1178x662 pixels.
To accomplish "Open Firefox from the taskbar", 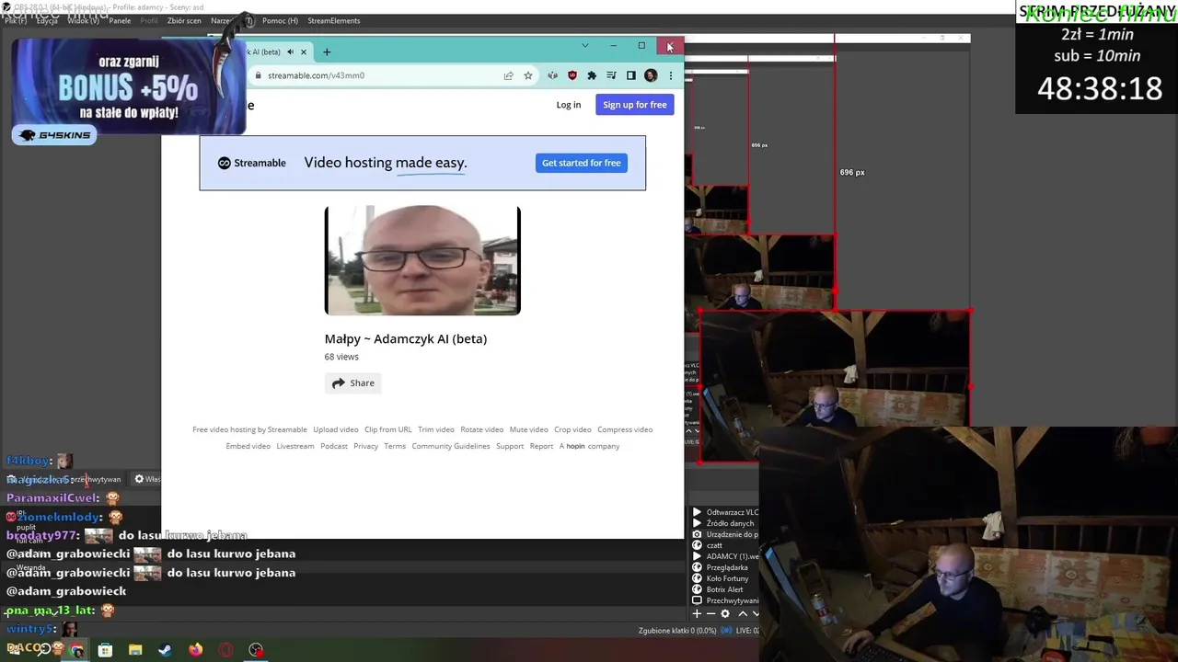I will (x=195, y=650).
